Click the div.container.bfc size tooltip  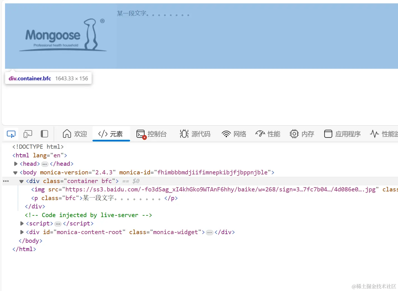pyautogui.click(x=48, y=78)
